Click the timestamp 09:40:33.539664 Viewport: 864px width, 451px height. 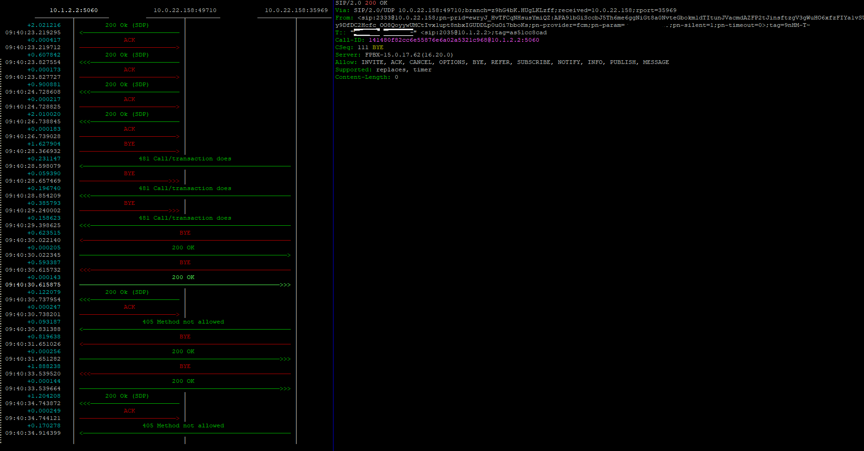tap(33, 388)
